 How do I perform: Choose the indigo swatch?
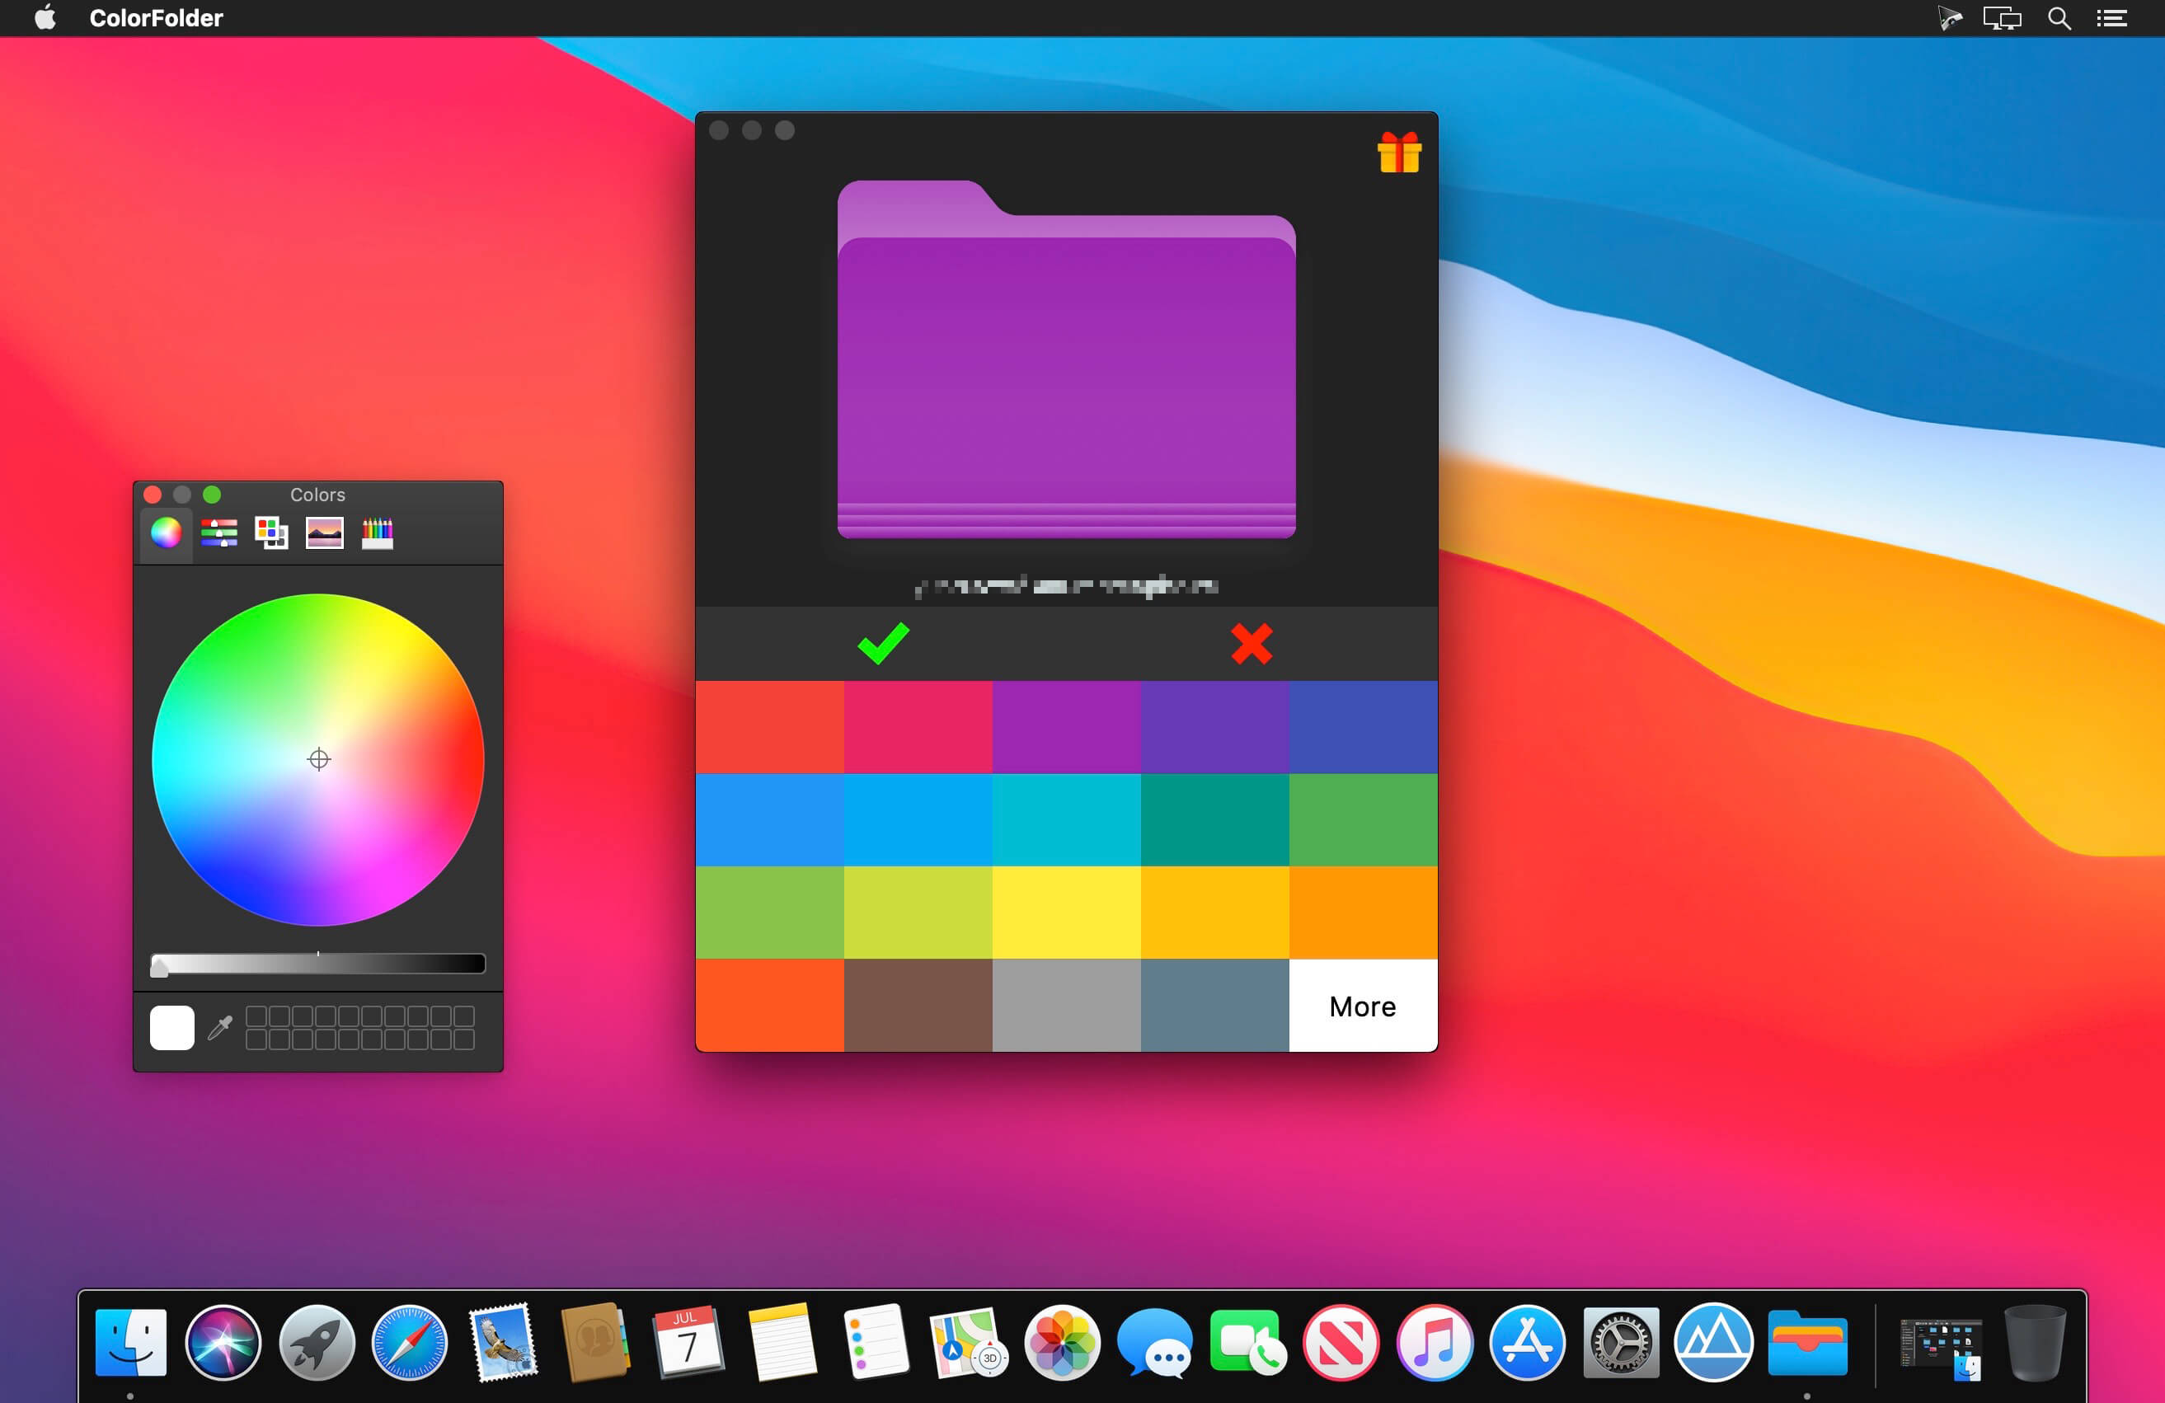1363,727
